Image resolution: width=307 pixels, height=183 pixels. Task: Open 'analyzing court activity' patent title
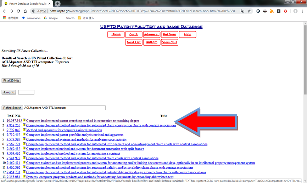[76, 139]
